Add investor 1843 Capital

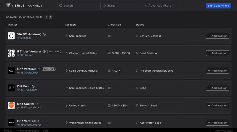click(218, 105)
